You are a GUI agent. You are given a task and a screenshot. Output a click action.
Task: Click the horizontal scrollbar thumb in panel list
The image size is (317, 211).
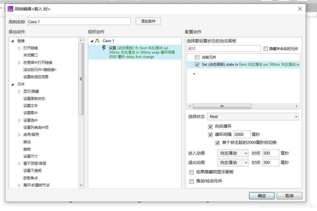[222, 106]
